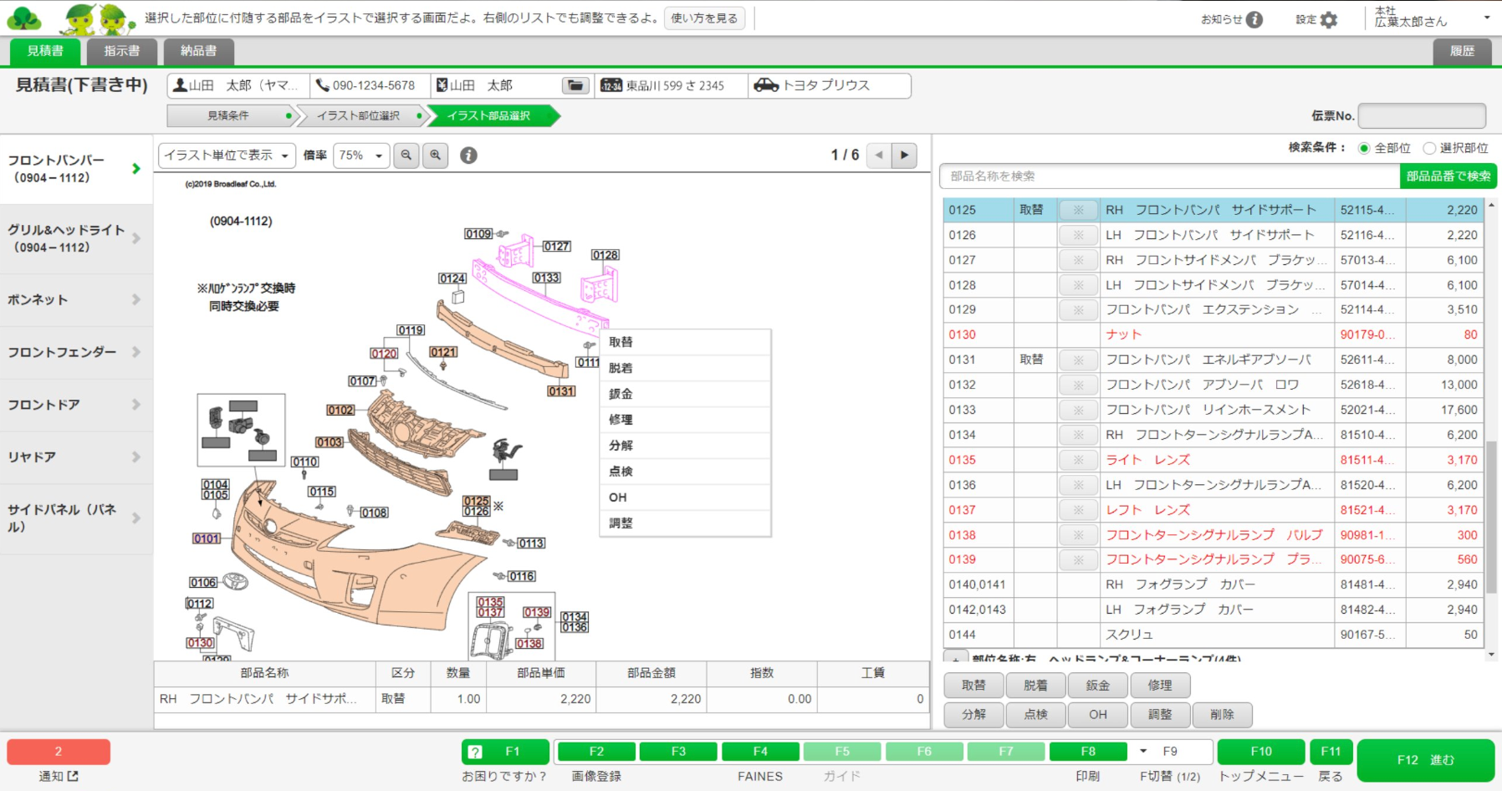
Task: Click the 見積条件 step
Action: (x=228, y=115)
